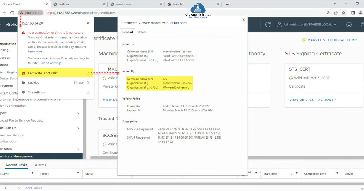Share this page using the share icon
The height and width of the screenshot is (191, 364).
[336, 13]
